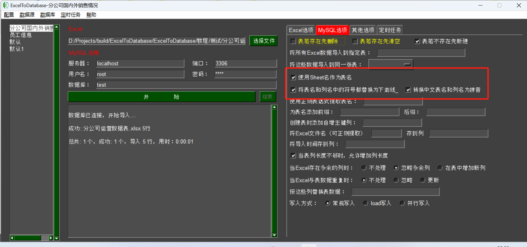The width and height of the screenshot is (527, 247).
Task: Click 将所有Excel数据导入到指定表 input field
Action: [x=421, y=53]
